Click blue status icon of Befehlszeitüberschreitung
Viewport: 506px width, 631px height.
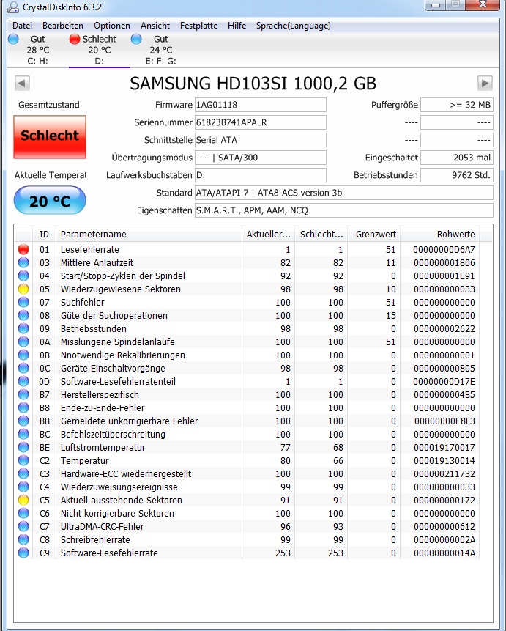click(23, 434)
